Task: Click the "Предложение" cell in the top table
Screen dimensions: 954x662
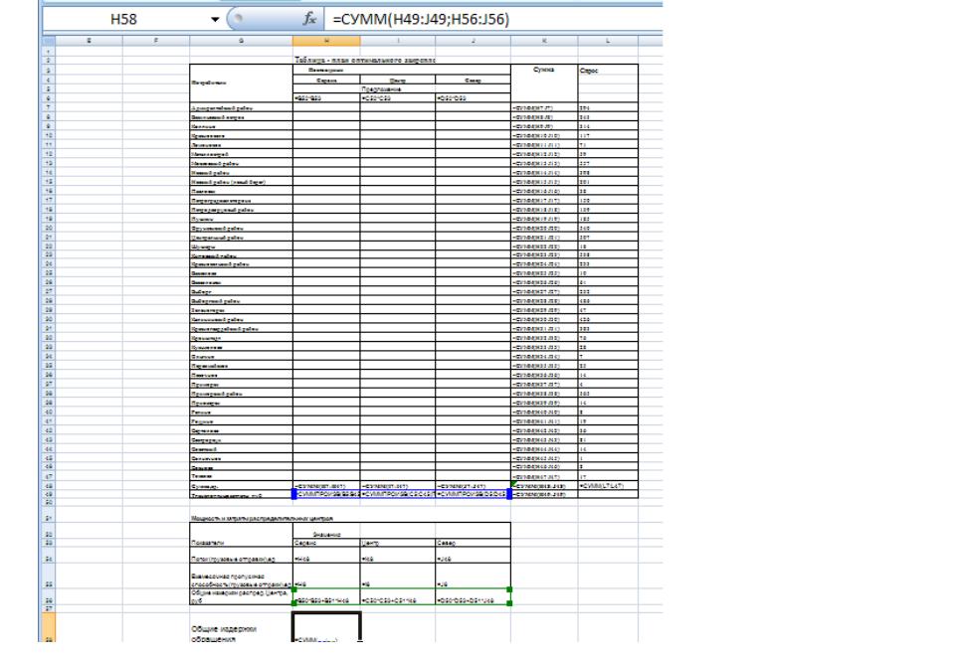Action: point(381,88)
